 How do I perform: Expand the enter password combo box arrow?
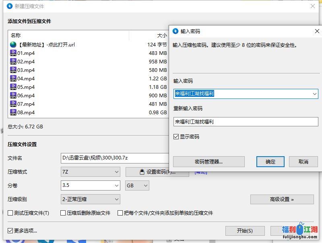[314, 94]
